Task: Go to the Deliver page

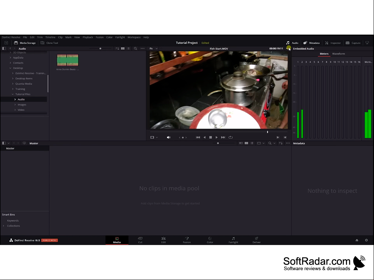Action: 257,240
